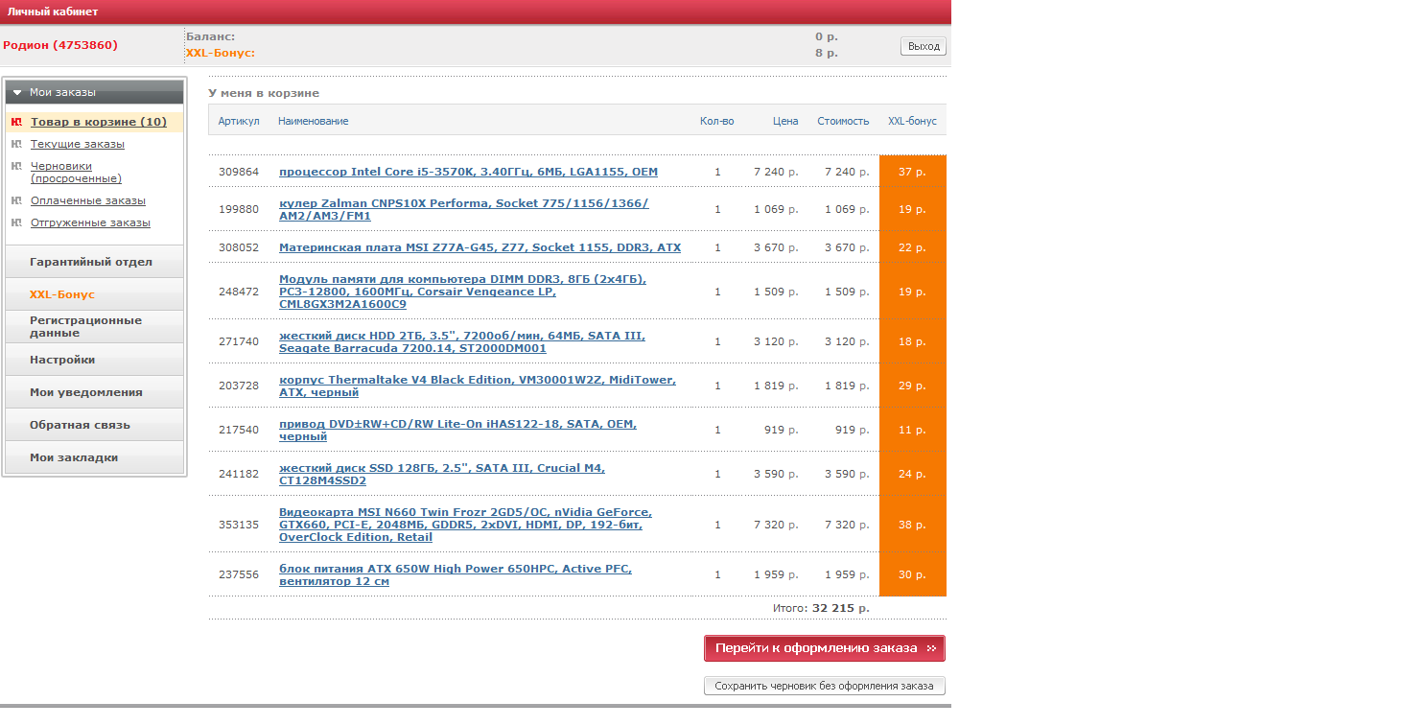Go to Мои уведомления
Screen dimensions: 1427x725
coord(86,392)
